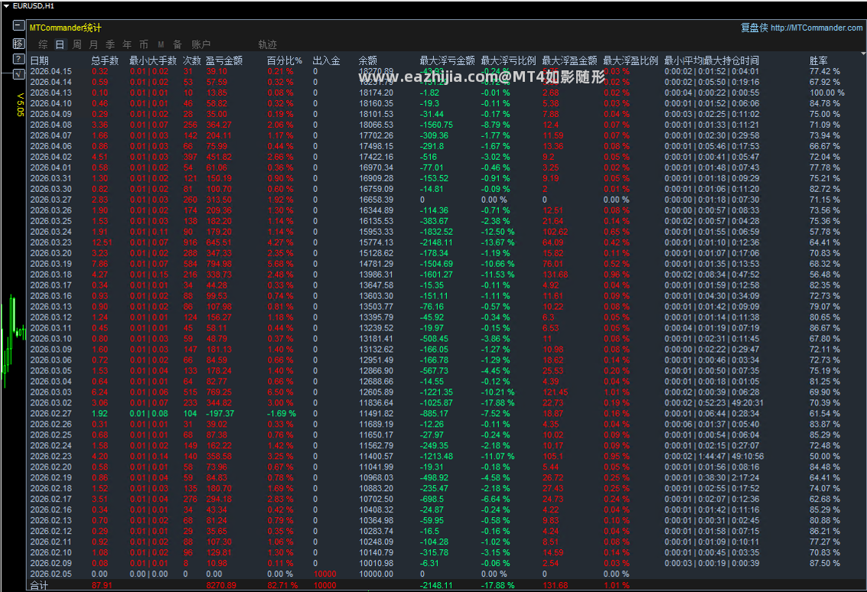Collapse the panel with the minus icon
The width and height of the screenshot is (867, 592).
tap(18, 25)
